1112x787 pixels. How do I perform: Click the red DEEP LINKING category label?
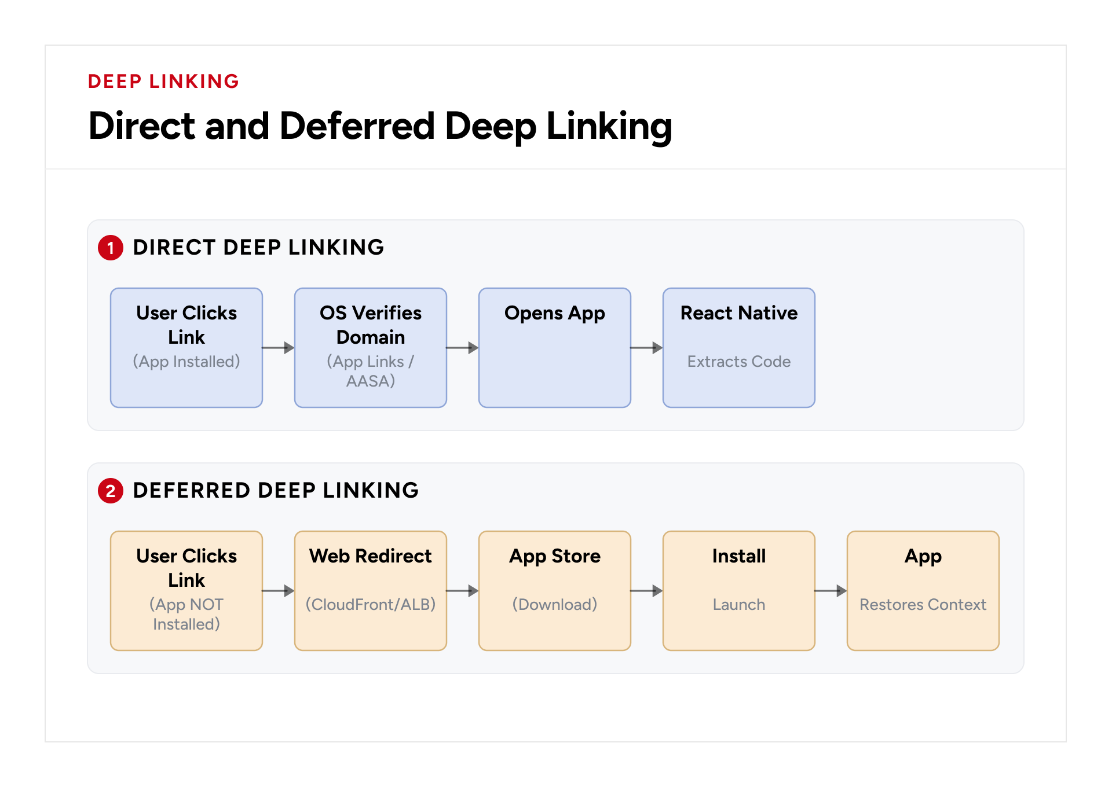point(163,82)
